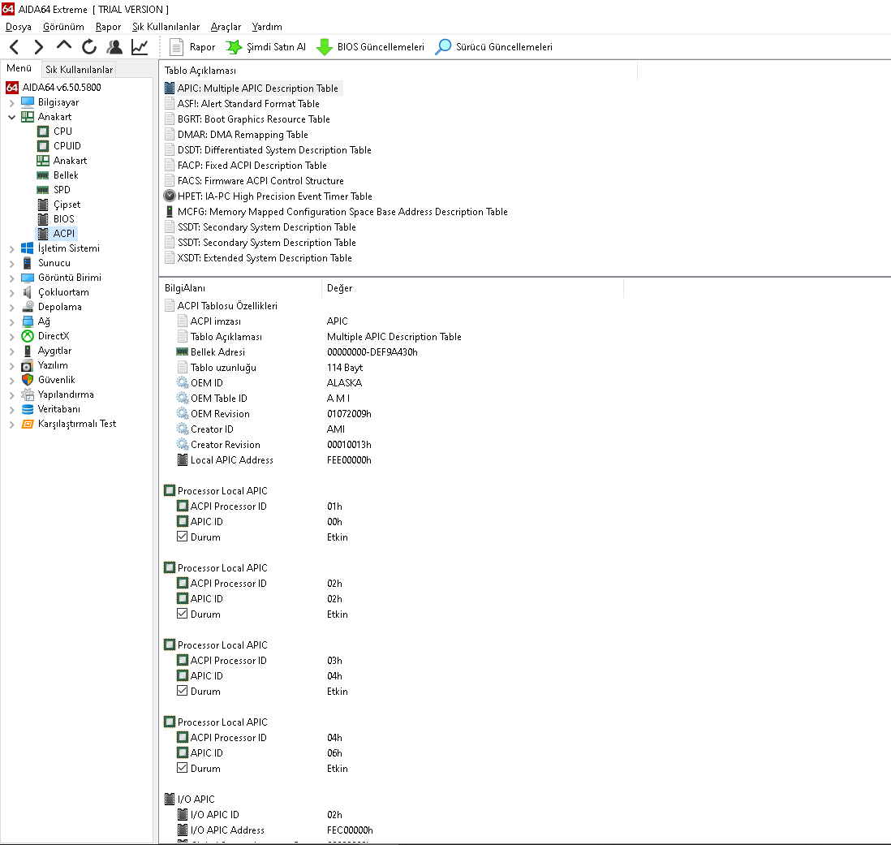Open BIOS Güncellemeleri
The image size is (891, 845).
click(371, 47)
